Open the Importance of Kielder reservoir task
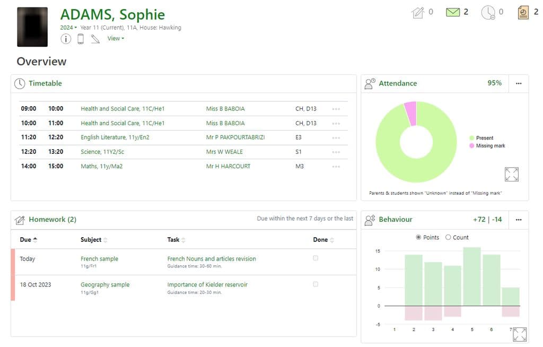The width and height of the screenshot is (543, 347). point(207,285)
